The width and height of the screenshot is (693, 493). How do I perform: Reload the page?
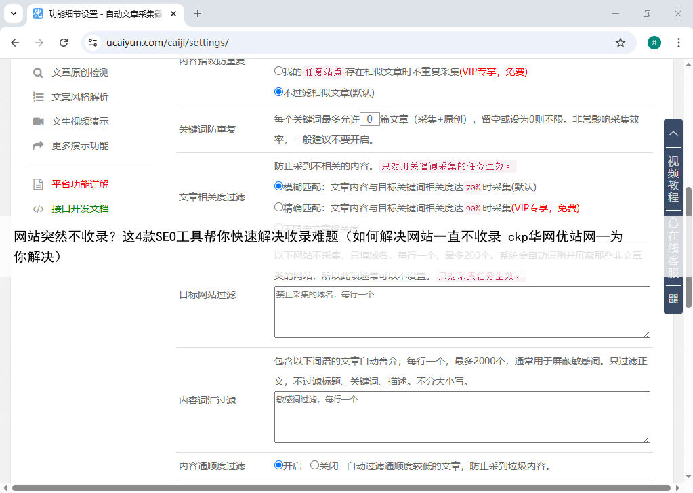point(64,43)
